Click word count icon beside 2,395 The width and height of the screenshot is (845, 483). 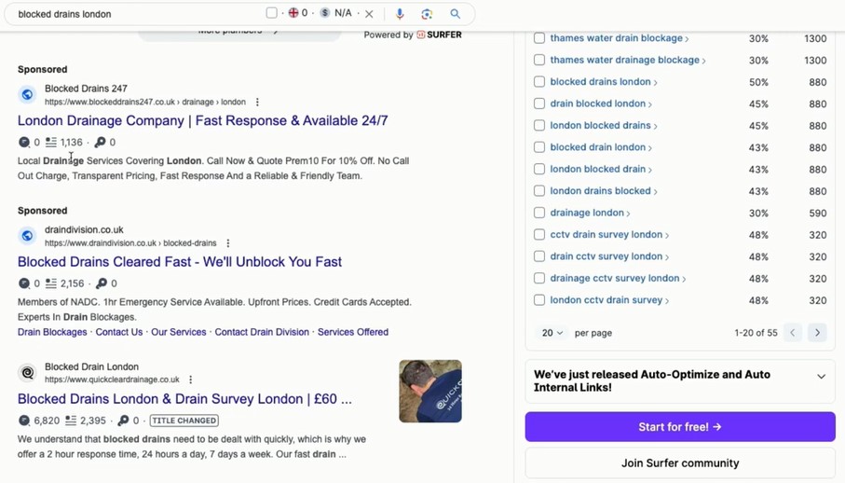coord(71,421)
